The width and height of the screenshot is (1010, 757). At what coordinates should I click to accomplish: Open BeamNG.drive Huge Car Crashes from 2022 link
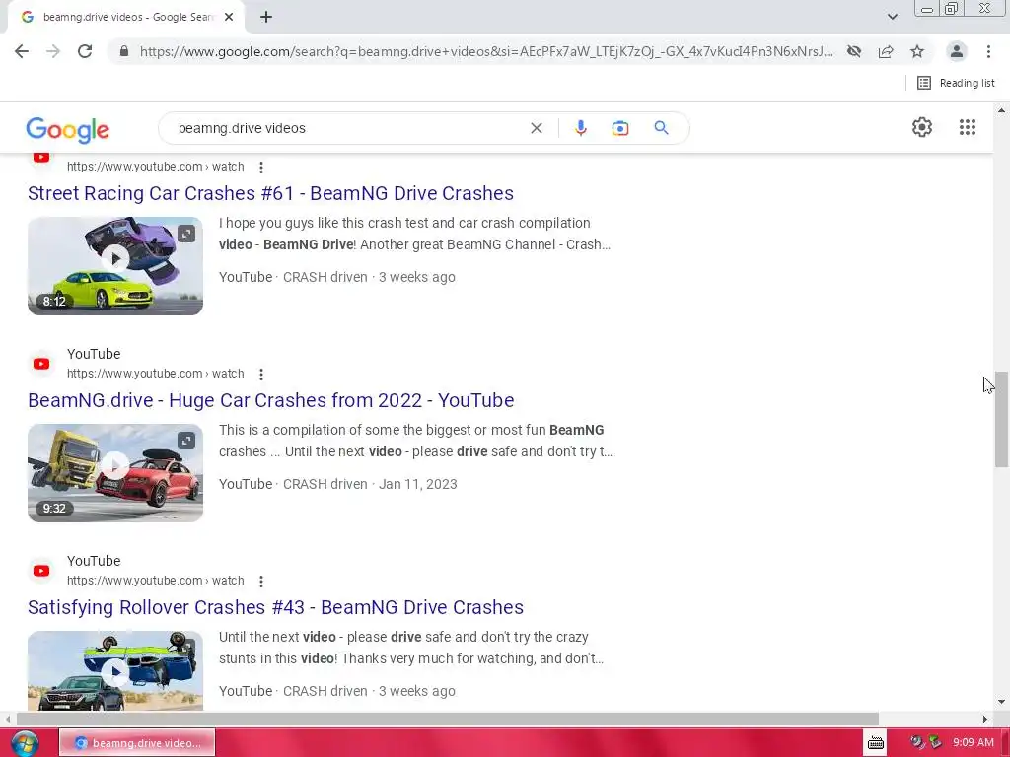click(270, 400)
